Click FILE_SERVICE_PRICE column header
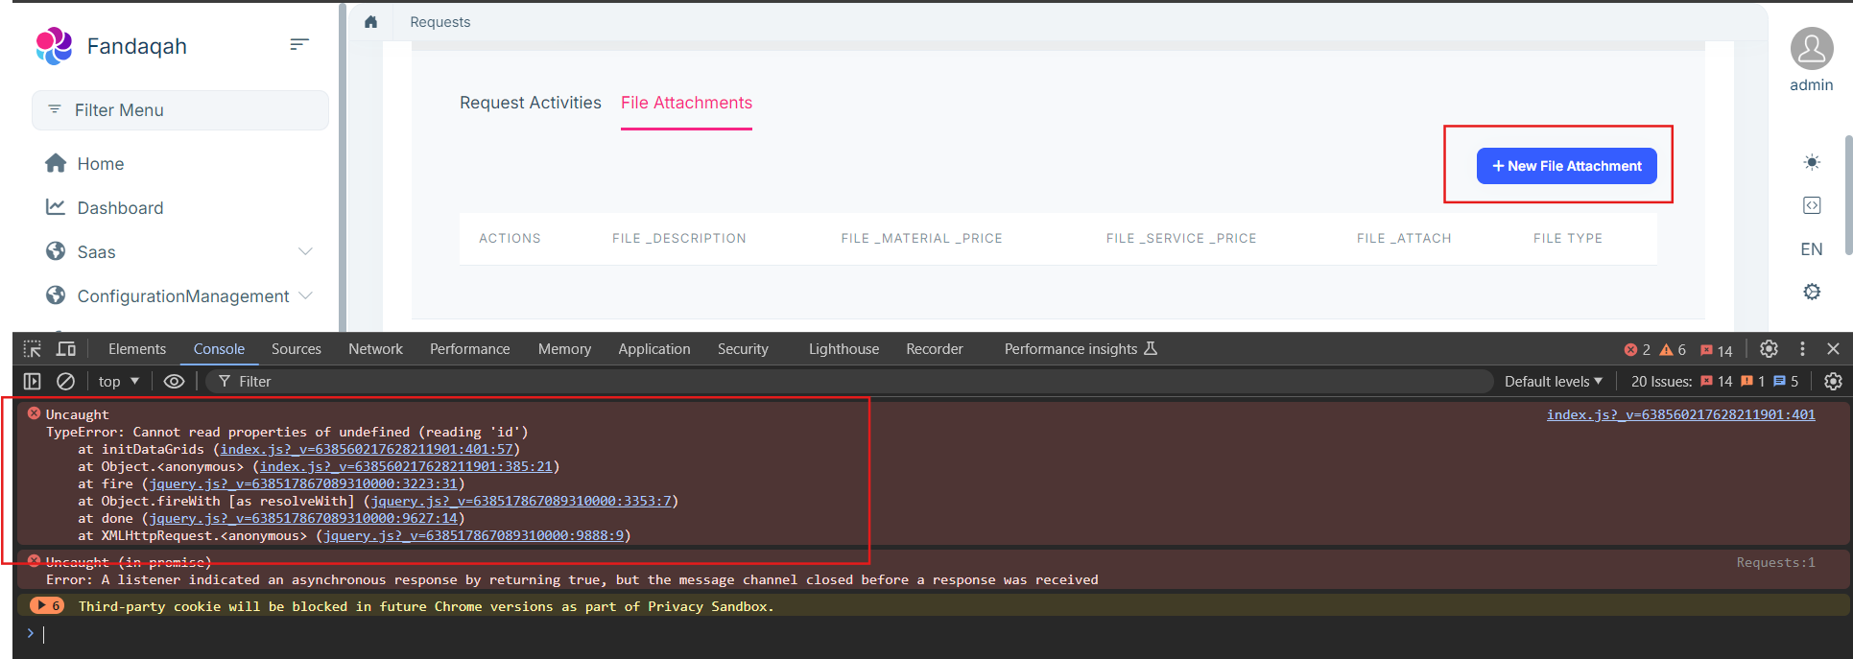Image resolution: width=1853 pixels, height=659 pixels. [1181, 239]
